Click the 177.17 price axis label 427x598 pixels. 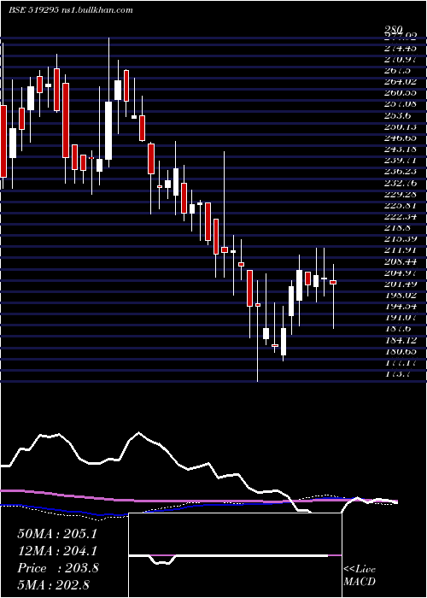point(401,363)
